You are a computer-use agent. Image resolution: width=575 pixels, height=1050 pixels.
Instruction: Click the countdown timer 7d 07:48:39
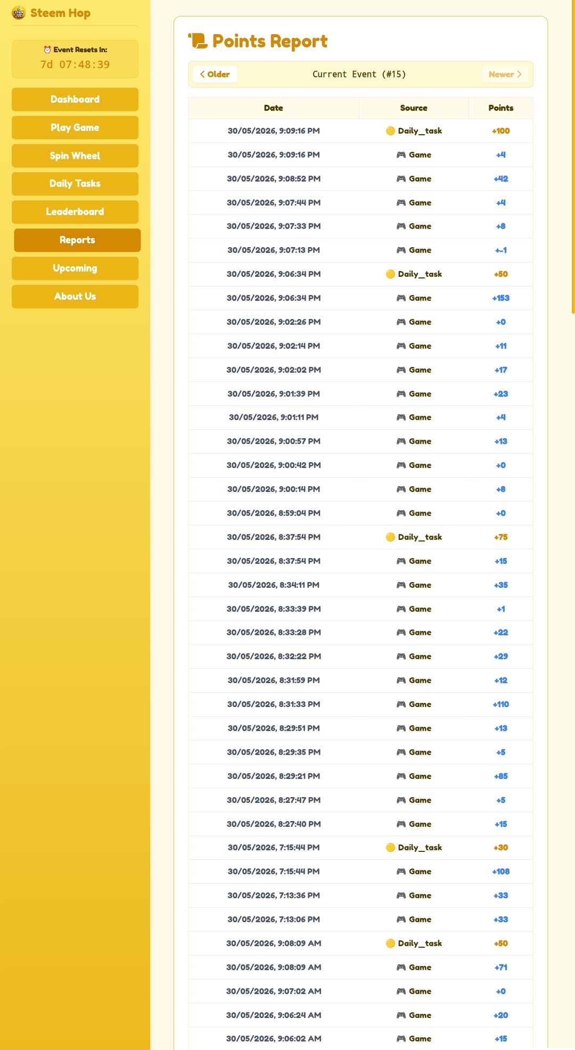[75, 64]
